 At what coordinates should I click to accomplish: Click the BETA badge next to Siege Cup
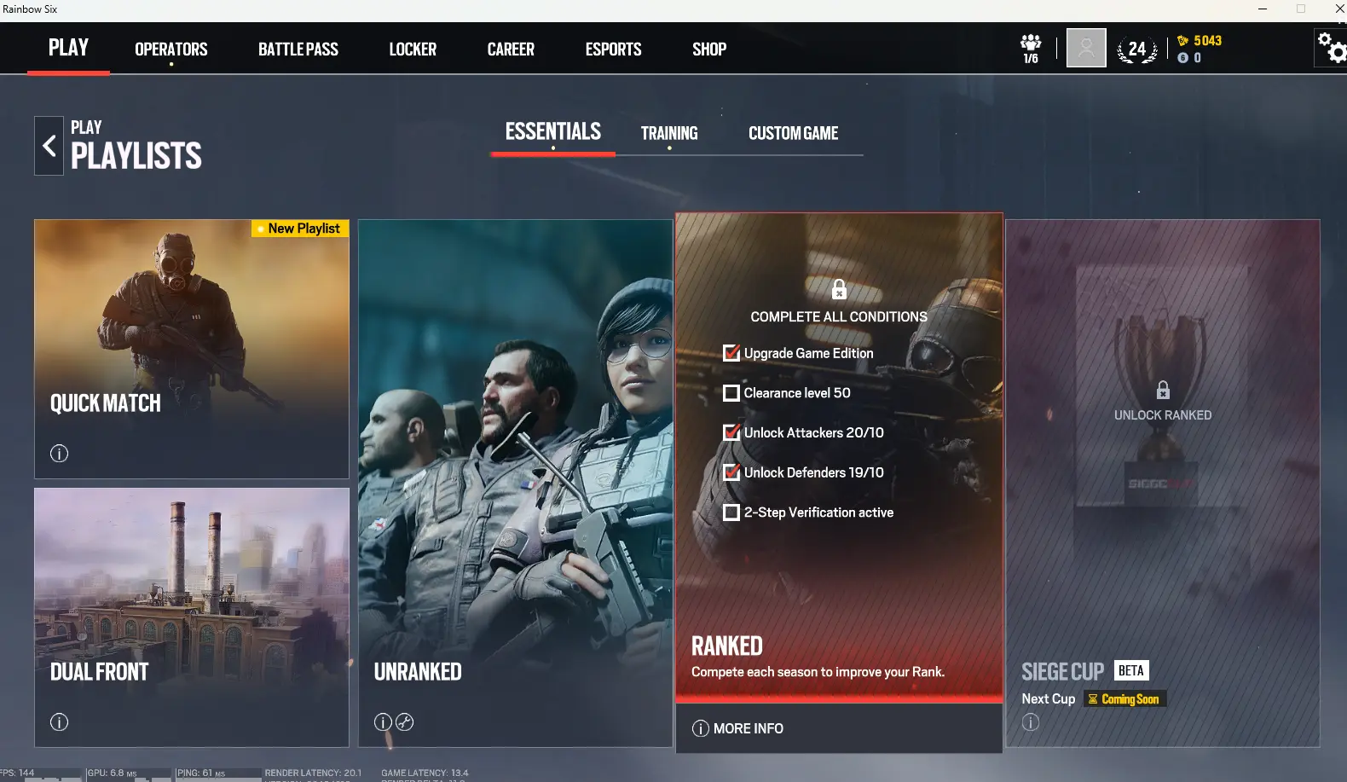coord(1131,670)
